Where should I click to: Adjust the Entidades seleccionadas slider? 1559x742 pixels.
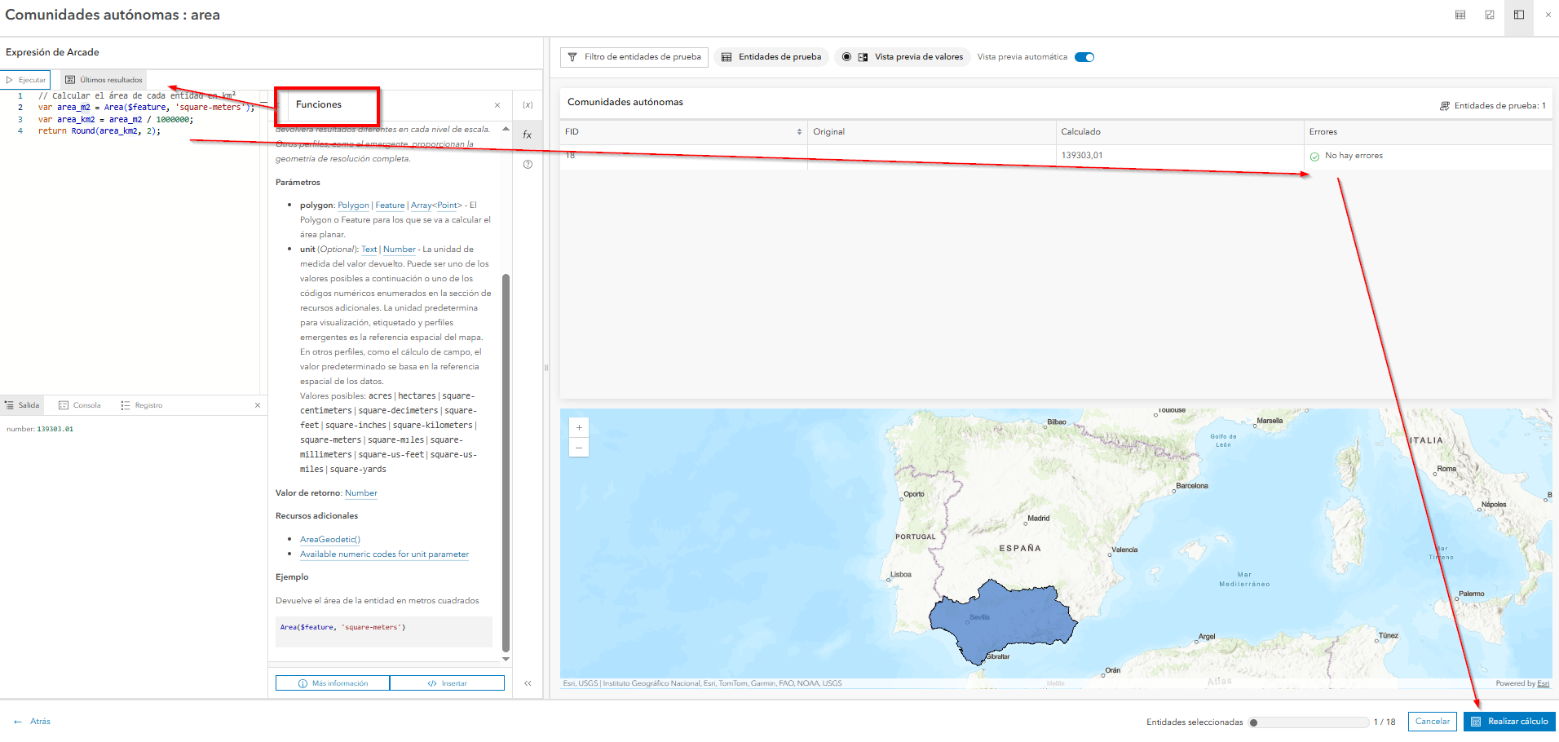[1254, 722]
